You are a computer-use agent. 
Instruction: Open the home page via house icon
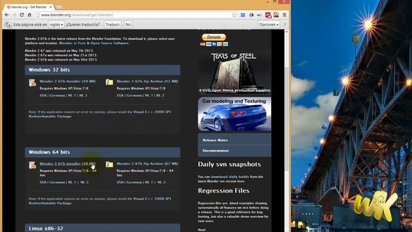point(30,15)
